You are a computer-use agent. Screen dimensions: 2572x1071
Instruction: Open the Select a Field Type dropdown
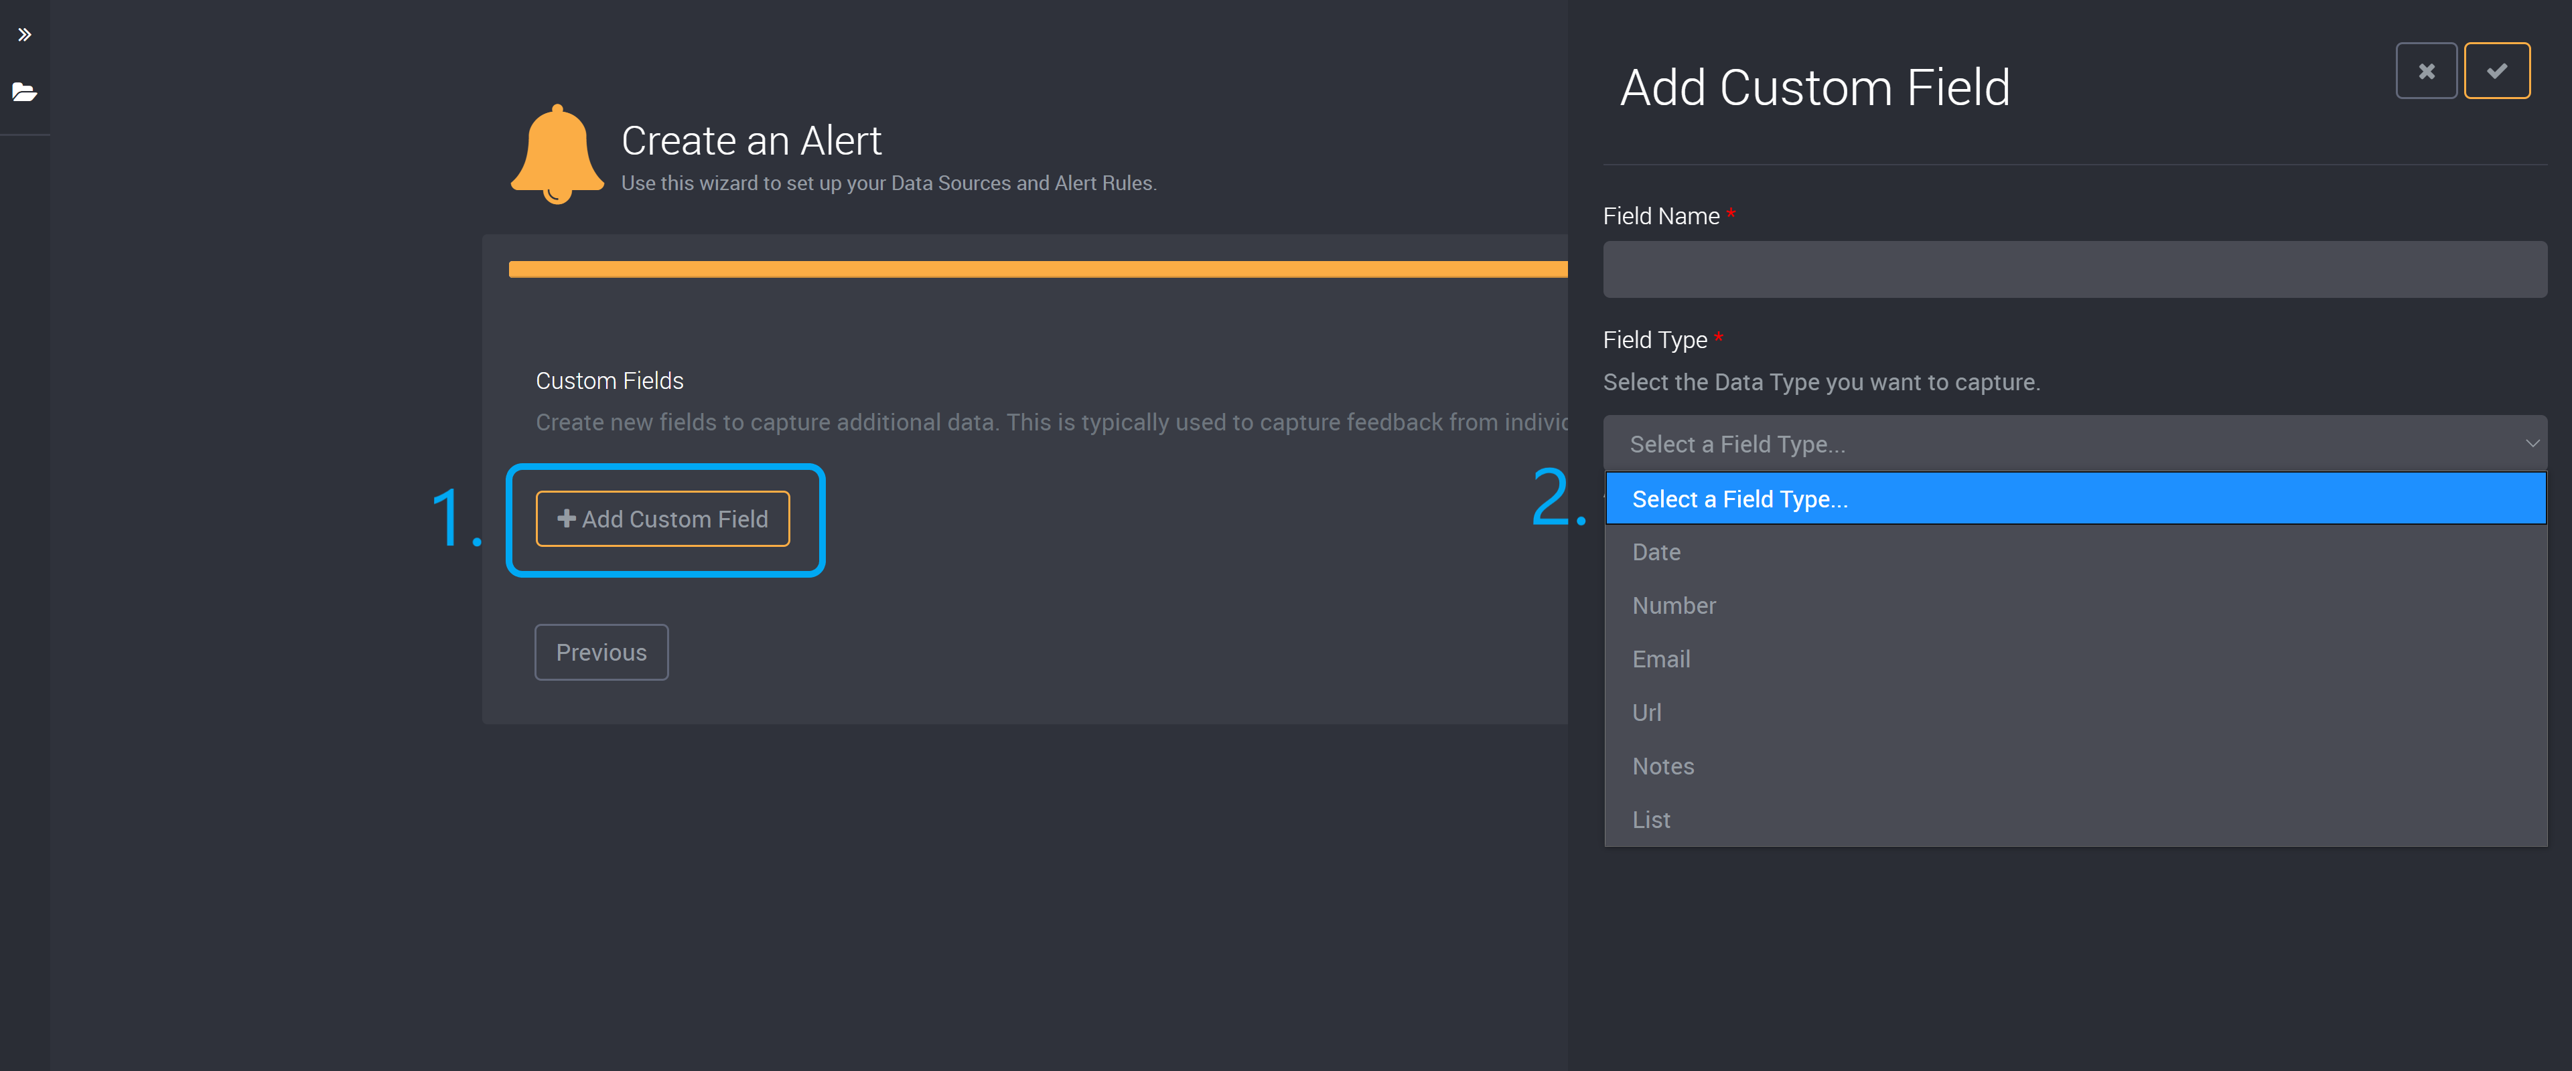[x=2075, y=443]
